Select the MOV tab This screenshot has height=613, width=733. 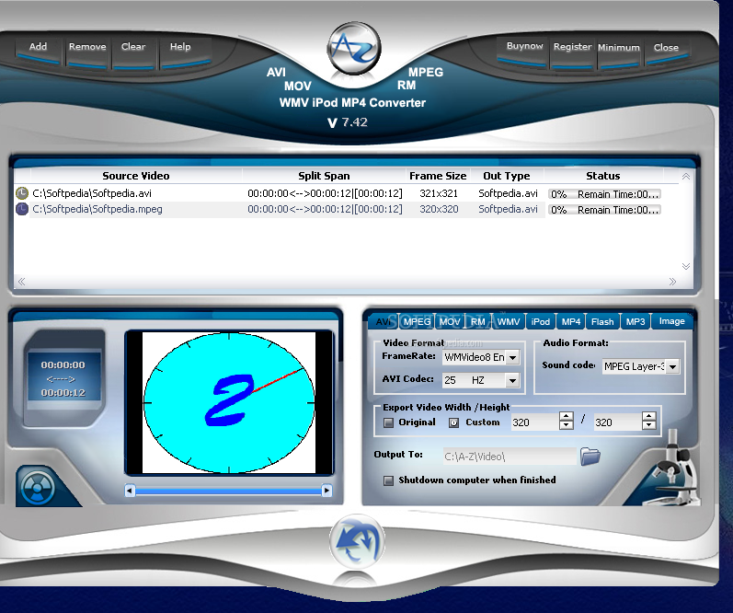pos(449,321)
